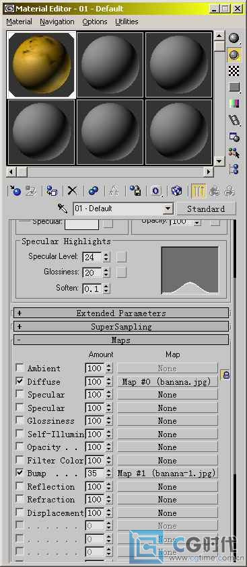Toggle the checkered Background icon
The height and width of the screenshot is (567, 247).
(x=235, y=71)
